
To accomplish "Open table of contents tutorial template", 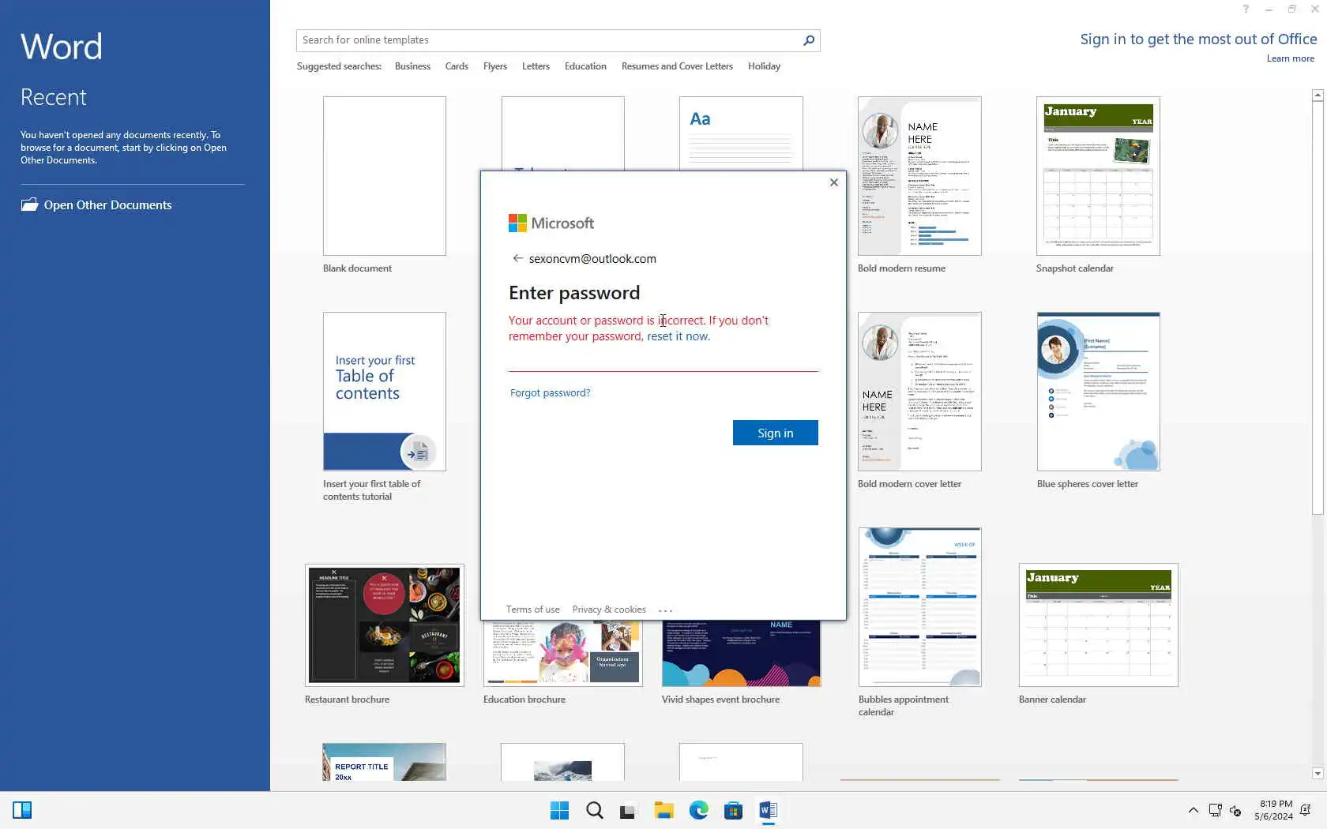I will click(385, 392).
